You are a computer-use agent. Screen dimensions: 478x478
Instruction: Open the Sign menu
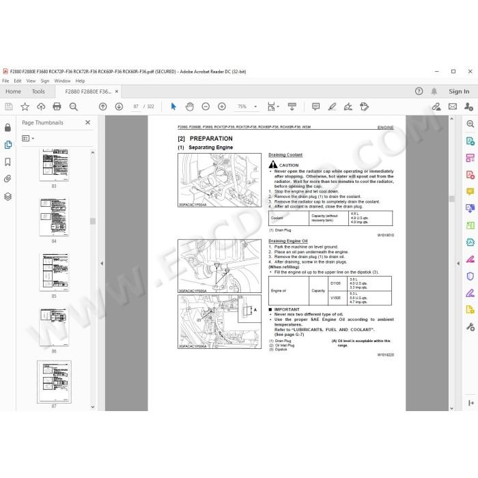click(45, 81)
